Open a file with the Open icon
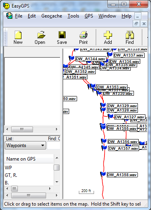 pyautogui.click(x=41, y=35)
